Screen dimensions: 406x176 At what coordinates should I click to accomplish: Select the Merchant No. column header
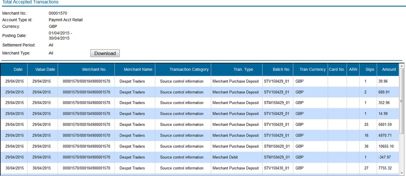(x=94, y=70)
